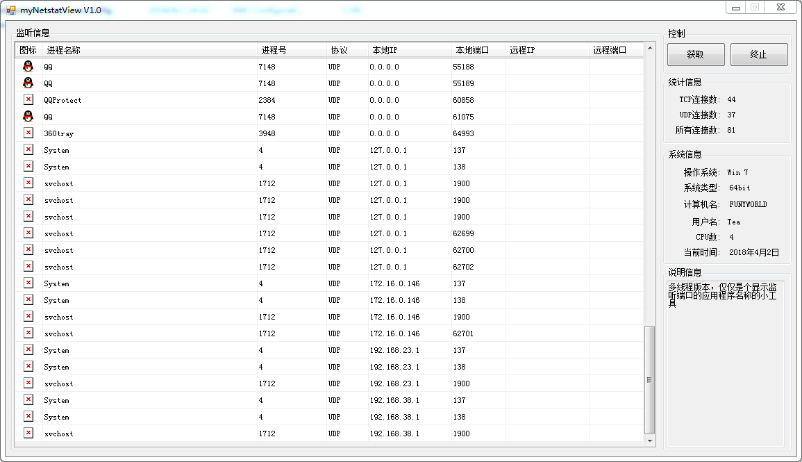Select the QQProtect process name
This screenshot has height=462, width=802.
[62, 100]
